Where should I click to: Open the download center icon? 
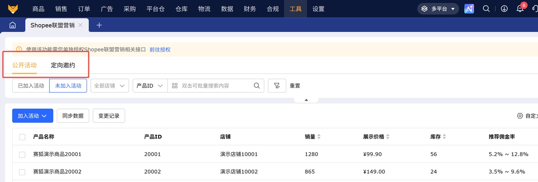click(504, 9)
